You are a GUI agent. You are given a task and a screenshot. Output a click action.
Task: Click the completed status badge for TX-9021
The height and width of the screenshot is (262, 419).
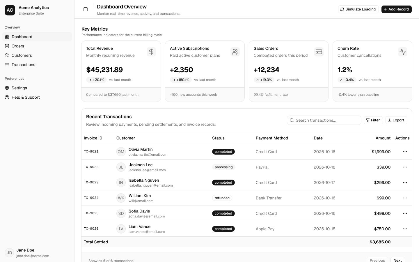(223, 152)
